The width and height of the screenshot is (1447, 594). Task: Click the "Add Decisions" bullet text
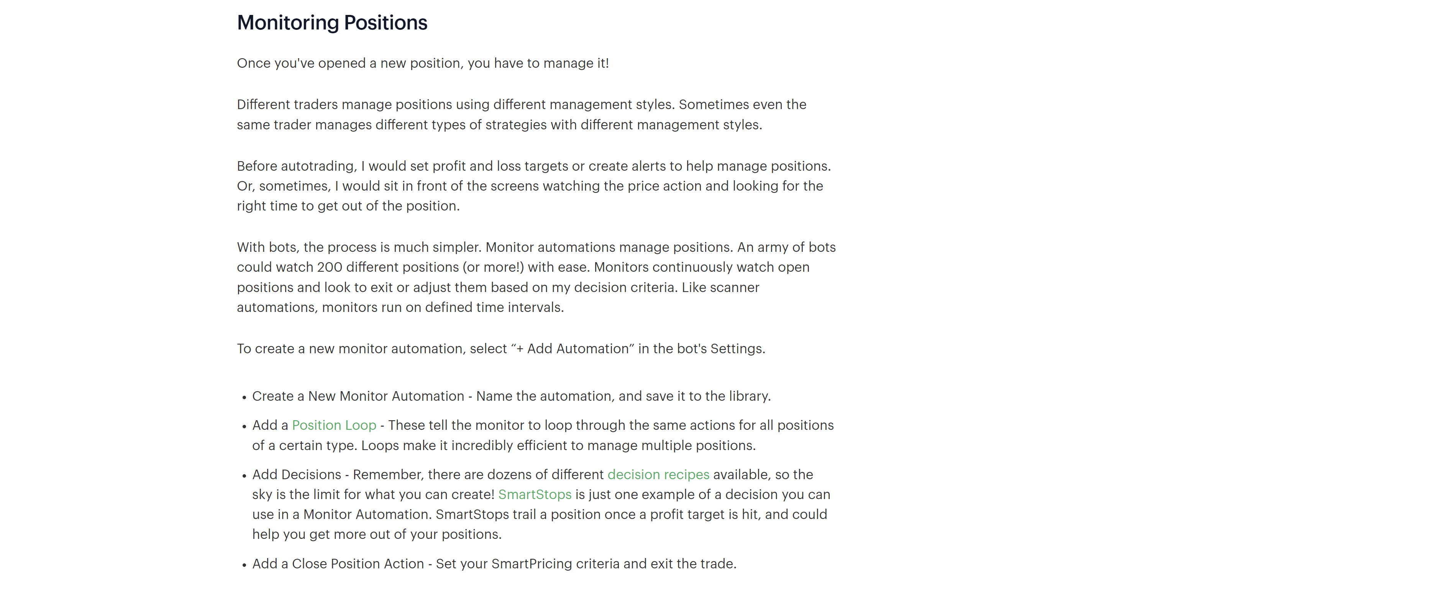tap(296, 475)
